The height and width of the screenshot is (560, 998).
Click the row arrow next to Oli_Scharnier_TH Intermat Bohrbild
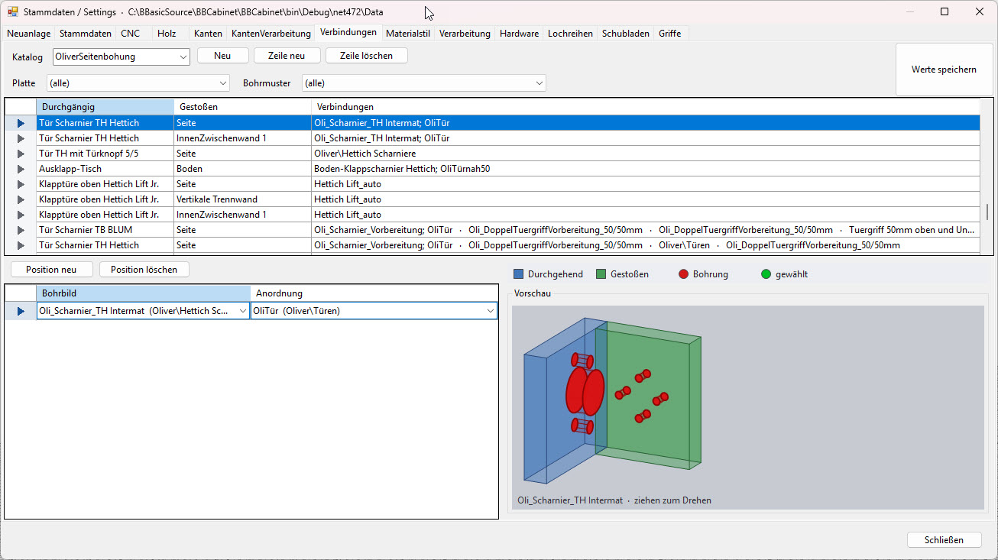[21, 311]
